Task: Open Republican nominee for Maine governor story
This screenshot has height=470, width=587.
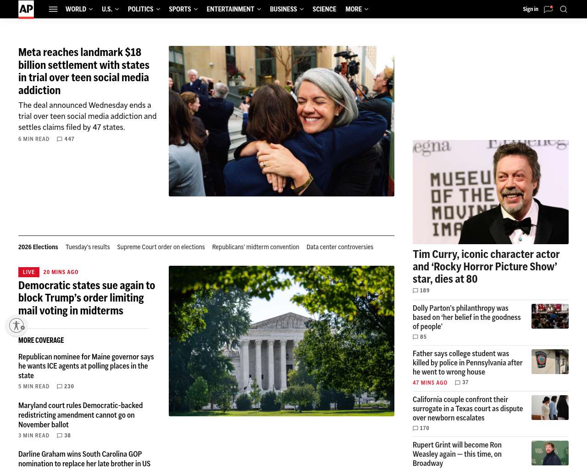Action: [86, 366]
